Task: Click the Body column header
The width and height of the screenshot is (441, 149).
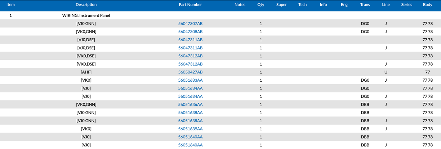Action: (427, 5)
